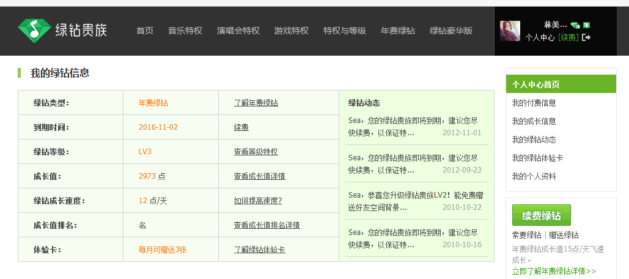Image resolution: width=629 pixels, height=279 pixels.
Task: Click the logout arrow icon beside 续费
Action: [x=586, y=37]
